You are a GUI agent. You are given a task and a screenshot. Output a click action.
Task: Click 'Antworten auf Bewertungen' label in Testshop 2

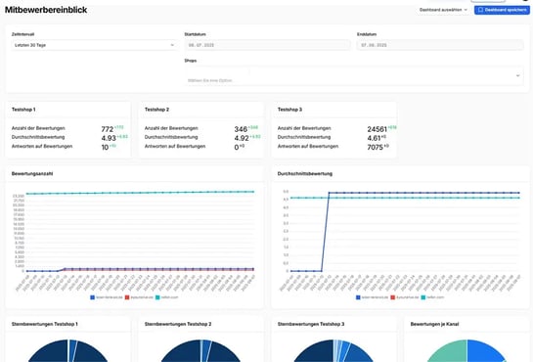(x=175, y=146)
